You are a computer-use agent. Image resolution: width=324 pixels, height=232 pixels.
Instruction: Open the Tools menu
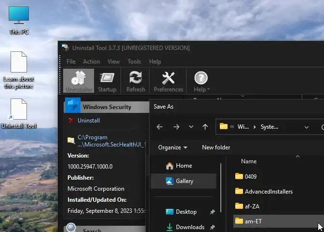point(134,61)
